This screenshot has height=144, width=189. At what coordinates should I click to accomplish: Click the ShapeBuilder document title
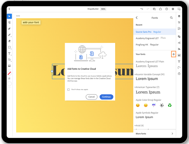93,9
